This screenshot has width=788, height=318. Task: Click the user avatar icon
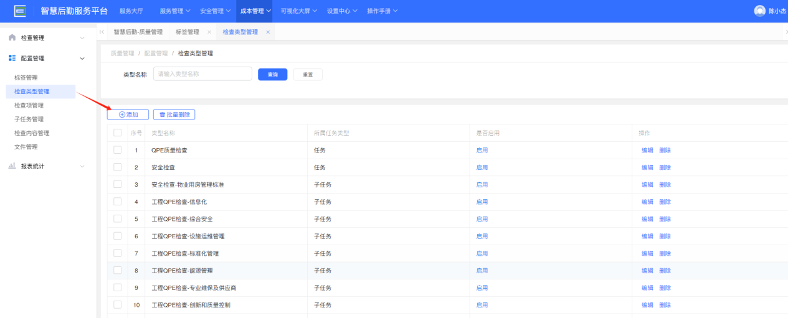(x=759, y=11)
